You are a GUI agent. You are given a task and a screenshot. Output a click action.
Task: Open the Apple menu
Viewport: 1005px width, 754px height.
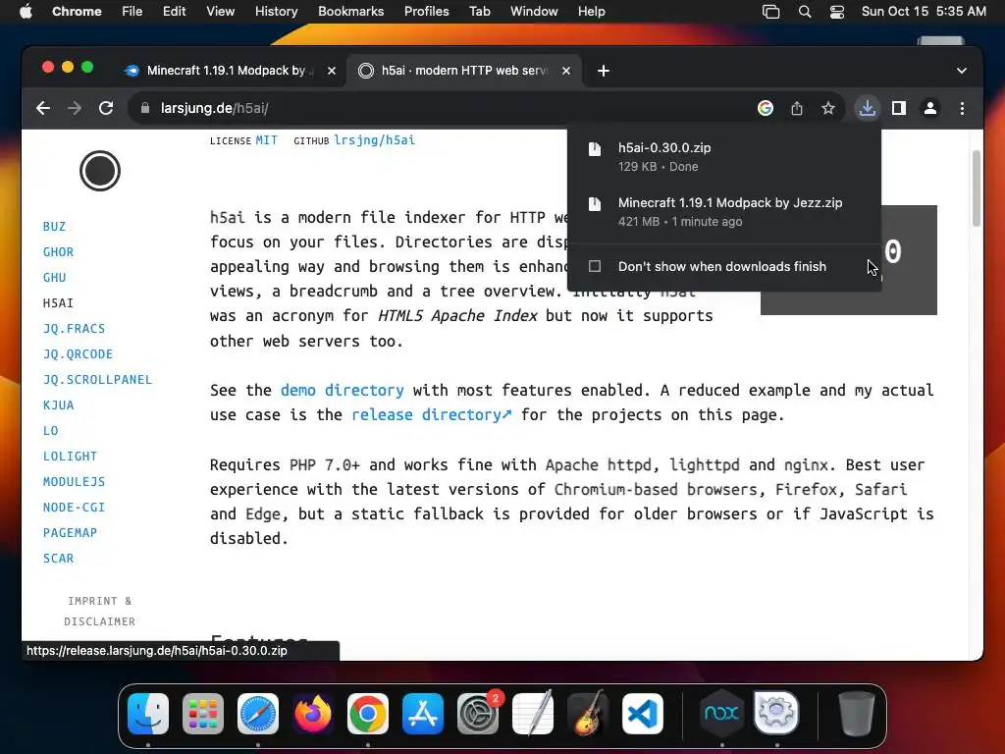(x=26, y=12)
